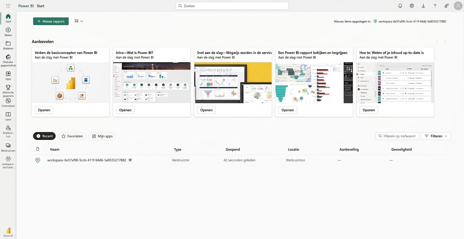Click the Zoeken search box

click(232, 6)
